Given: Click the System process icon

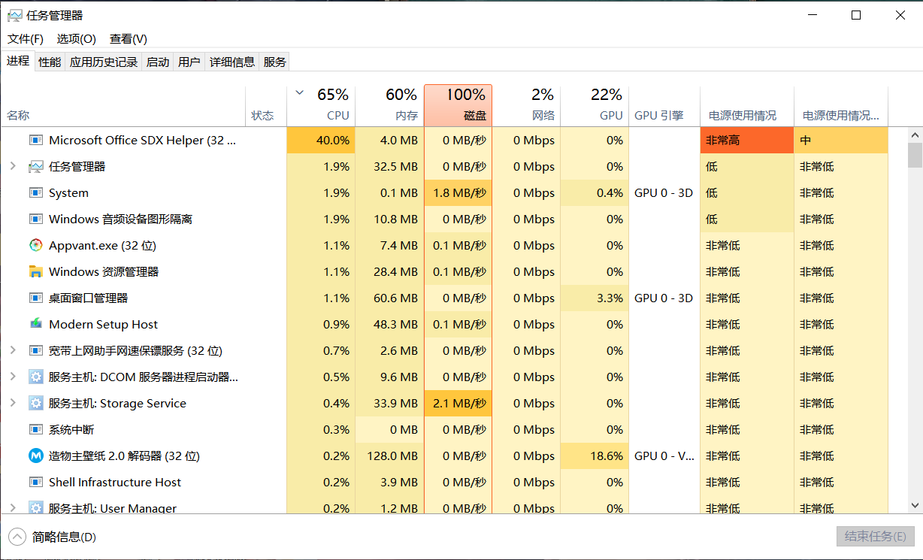Looking at the screenshot, I should coord(36,192).
